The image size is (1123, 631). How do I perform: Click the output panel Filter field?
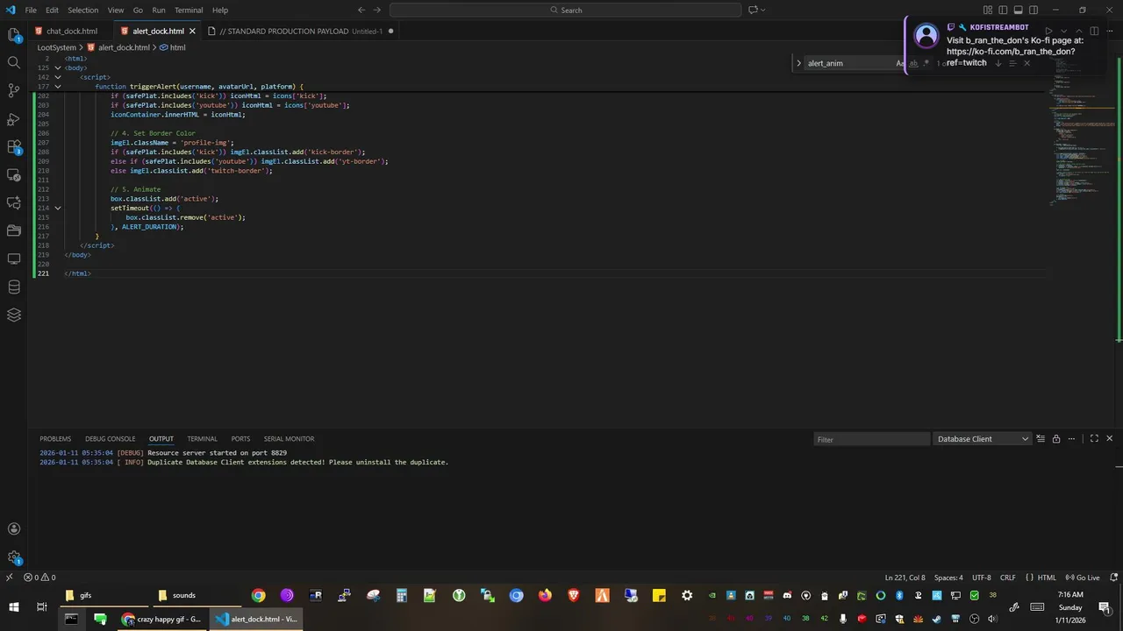pyautogui.click(x=871, y=439)
